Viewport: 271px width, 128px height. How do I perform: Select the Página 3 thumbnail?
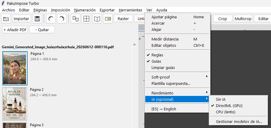(15, 125)
